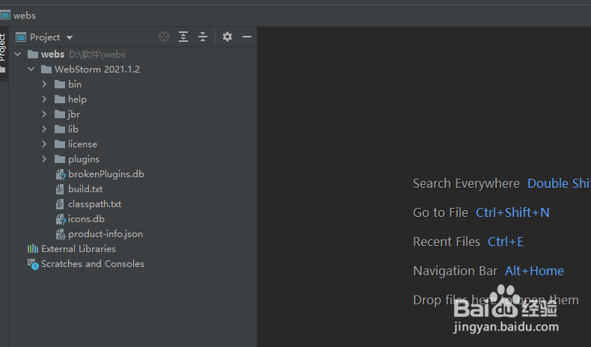Select the jbr folder label
The image size is (591, 347).
(x=74, y=114)
